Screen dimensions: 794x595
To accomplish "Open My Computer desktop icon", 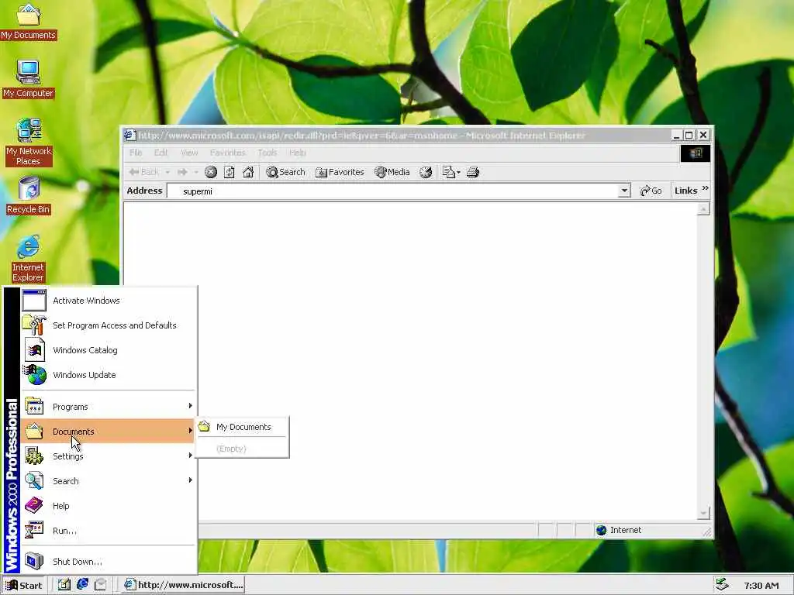I will click(x=28, y=79).
